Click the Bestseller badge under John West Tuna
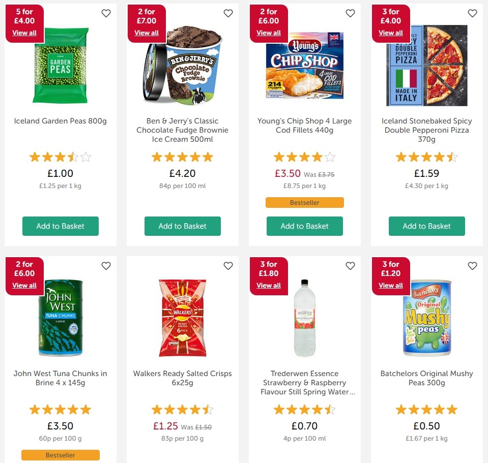 tap(60, 455)
